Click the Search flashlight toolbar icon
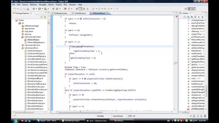This screenshot has height=123, width=219. click(x=69, y=9)
